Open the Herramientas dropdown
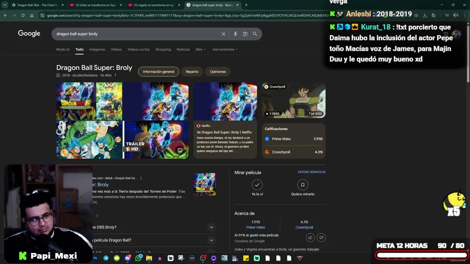 225,49
